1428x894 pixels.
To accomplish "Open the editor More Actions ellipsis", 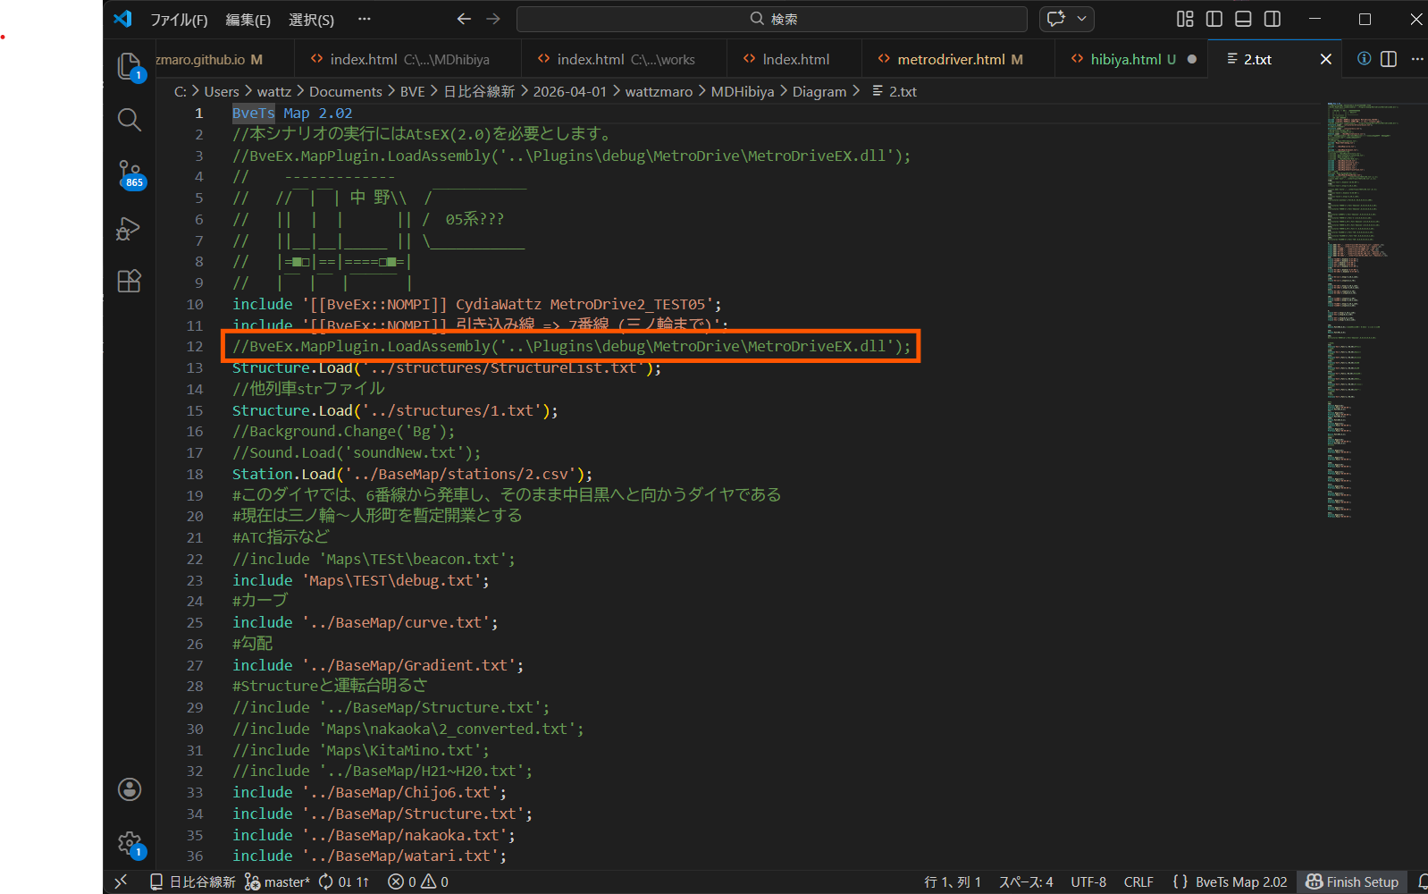I will (x=1416, y=59).
